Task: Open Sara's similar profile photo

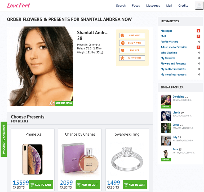Action: 166,155
